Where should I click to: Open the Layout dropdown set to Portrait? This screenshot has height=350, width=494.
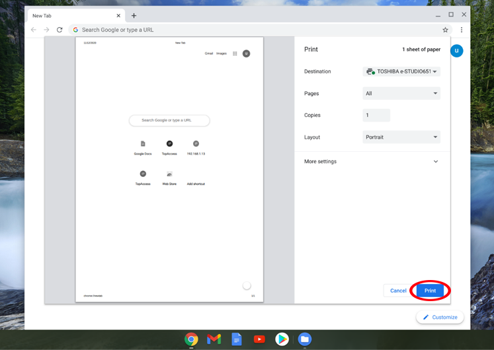point(401,137)
